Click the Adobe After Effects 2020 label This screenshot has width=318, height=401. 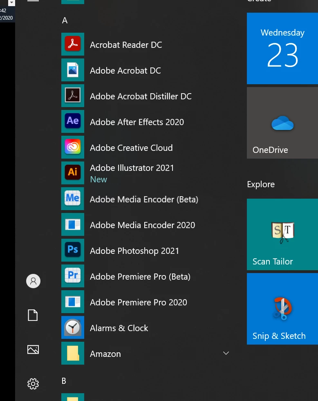pos(137,122)
